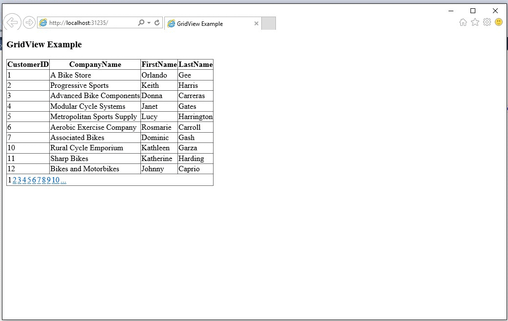
Task: Go to pager page 2
Action: 15,180
